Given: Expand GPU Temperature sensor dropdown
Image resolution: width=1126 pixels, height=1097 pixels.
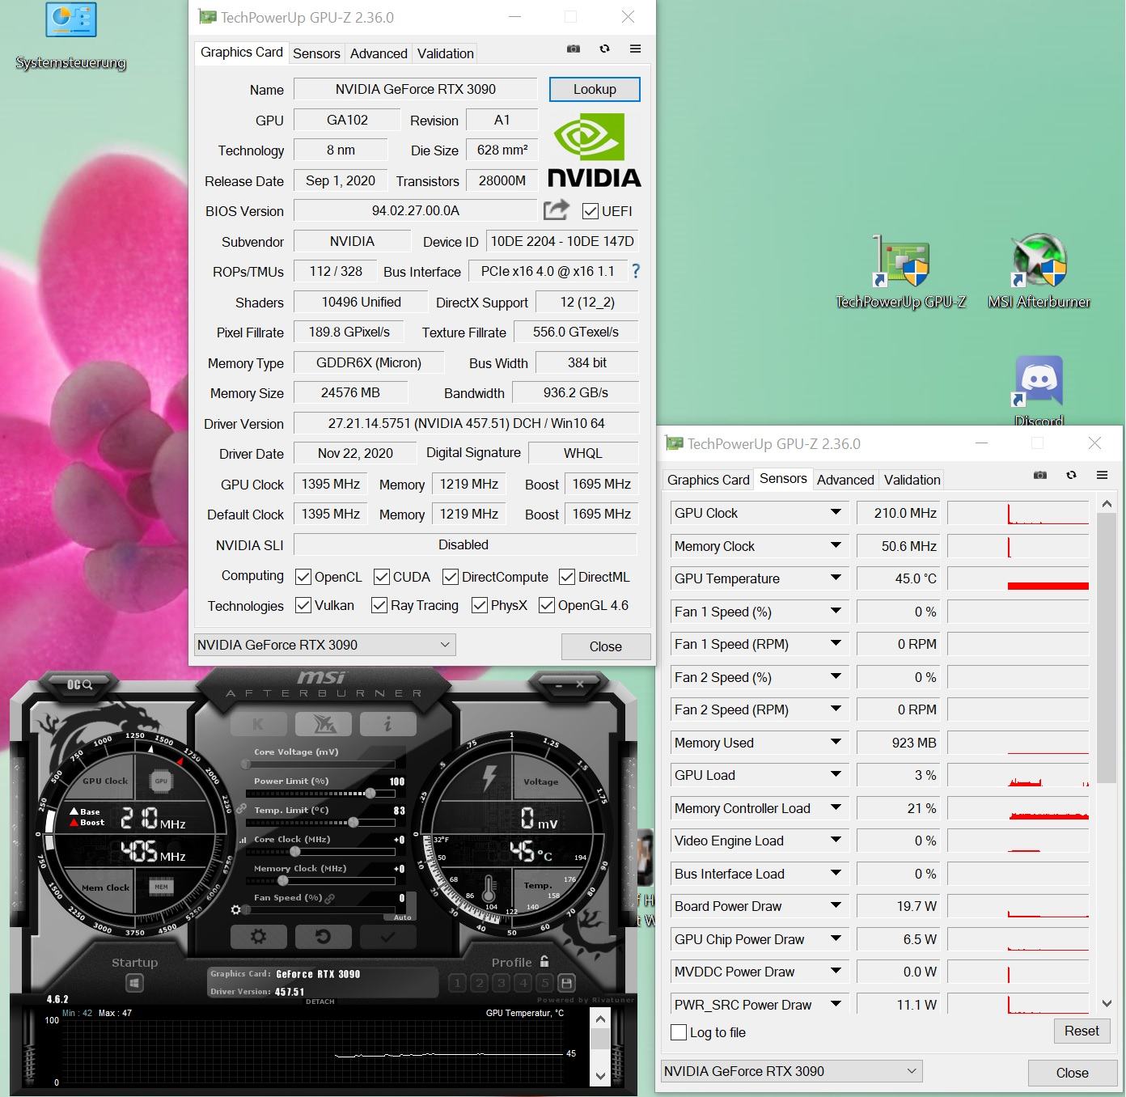Looking at the screenshot, I should [x=836, y=578].
